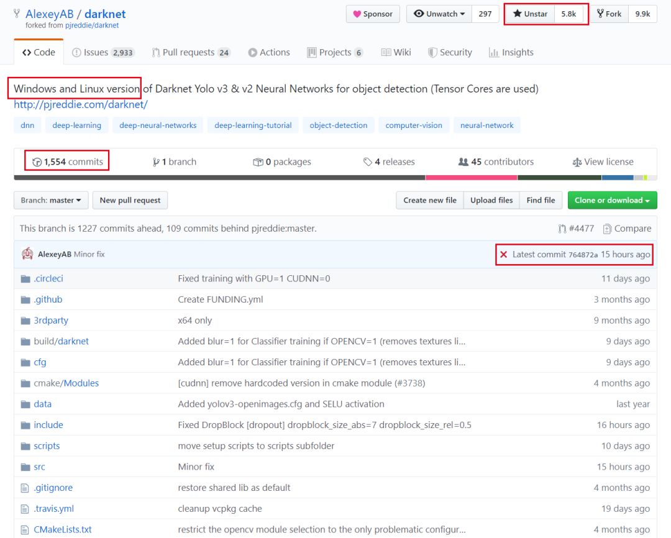Click the Find file button

coord(541,200)
